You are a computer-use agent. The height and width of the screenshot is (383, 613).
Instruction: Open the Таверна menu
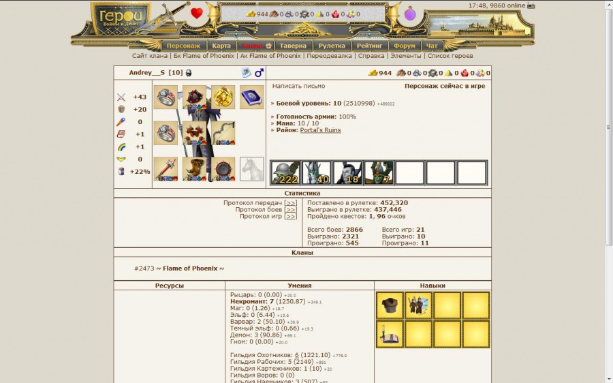[x=293, y=46]
